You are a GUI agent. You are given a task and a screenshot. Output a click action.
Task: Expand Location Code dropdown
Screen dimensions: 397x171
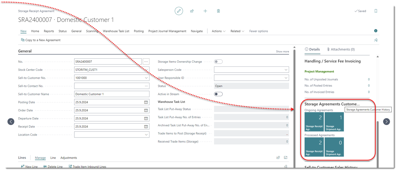coord(146,135)
